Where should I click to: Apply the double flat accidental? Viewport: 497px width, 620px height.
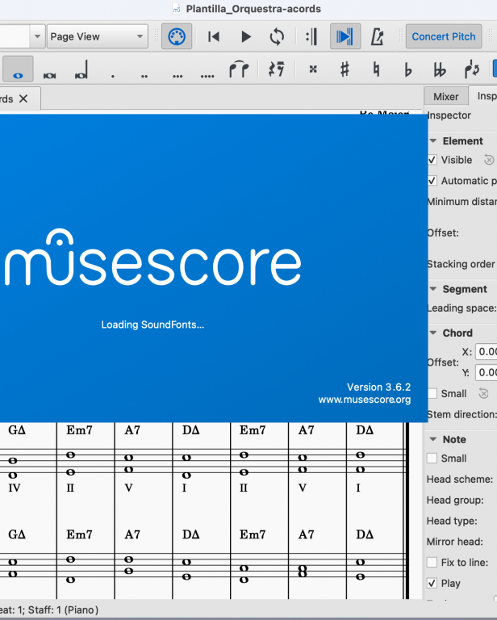[x=440, y=69]
